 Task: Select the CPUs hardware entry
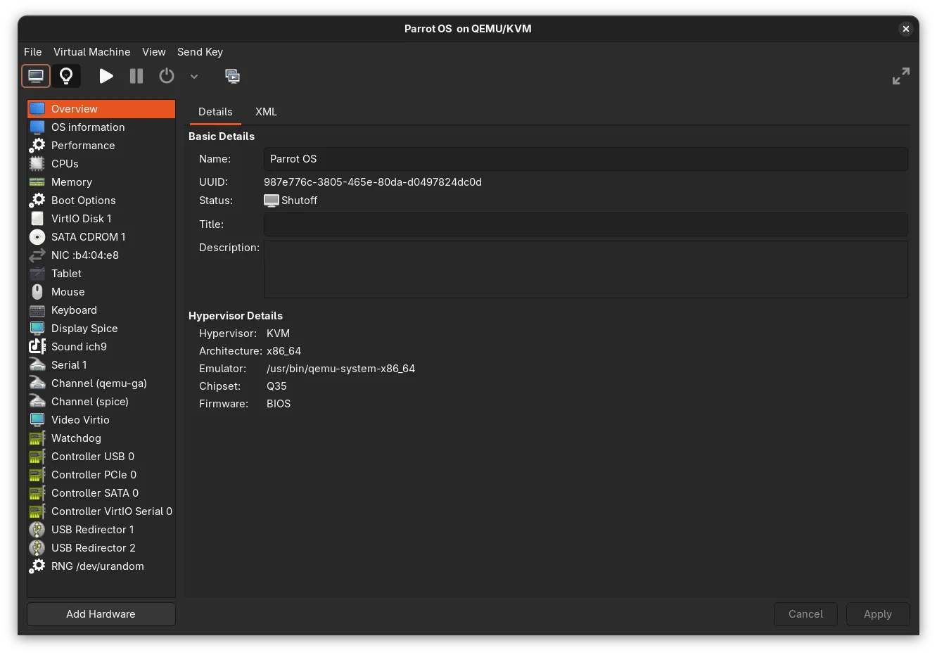point(101,164)
